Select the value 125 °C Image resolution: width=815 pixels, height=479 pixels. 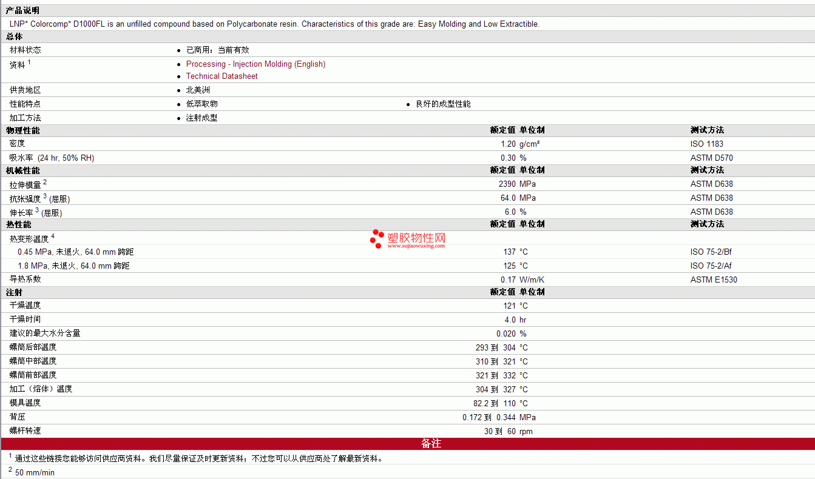516,266
